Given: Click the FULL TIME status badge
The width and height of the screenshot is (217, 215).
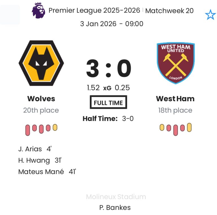Looking at the screenshot, I should pyautogui.click(x=108, y=102).
